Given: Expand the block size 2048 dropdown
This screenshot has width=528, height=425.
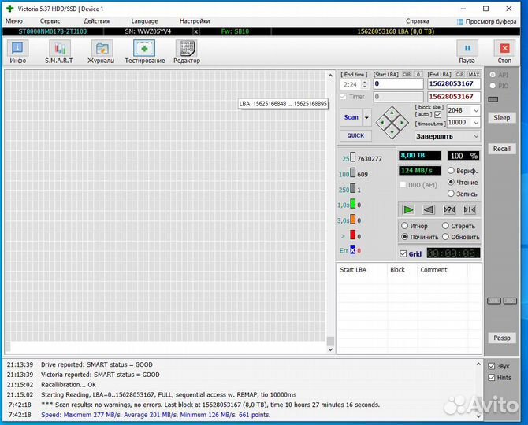Looking at the screenshot, I should click(x=476, y=111).
